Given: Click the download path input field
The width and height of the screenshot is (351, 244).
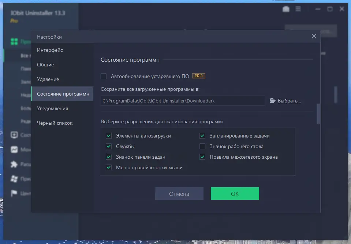Looking at the screenshot, I should [x=183, y=101].
